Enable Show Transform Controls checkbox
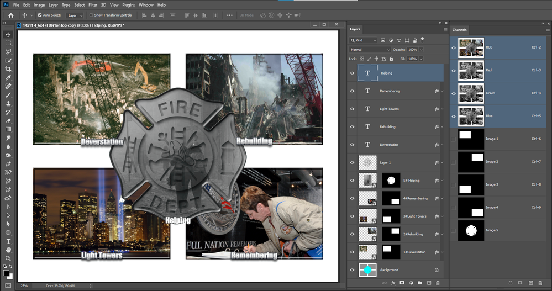The image size is (552, 291). coord(91,15)
